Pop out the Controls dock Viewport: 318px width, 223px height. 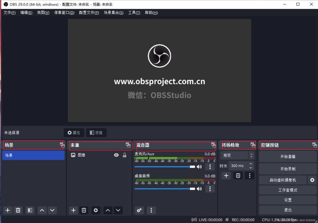pos(314,145)
